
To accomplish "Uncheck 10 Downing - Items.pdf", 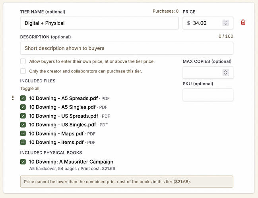I will [23, 142].
